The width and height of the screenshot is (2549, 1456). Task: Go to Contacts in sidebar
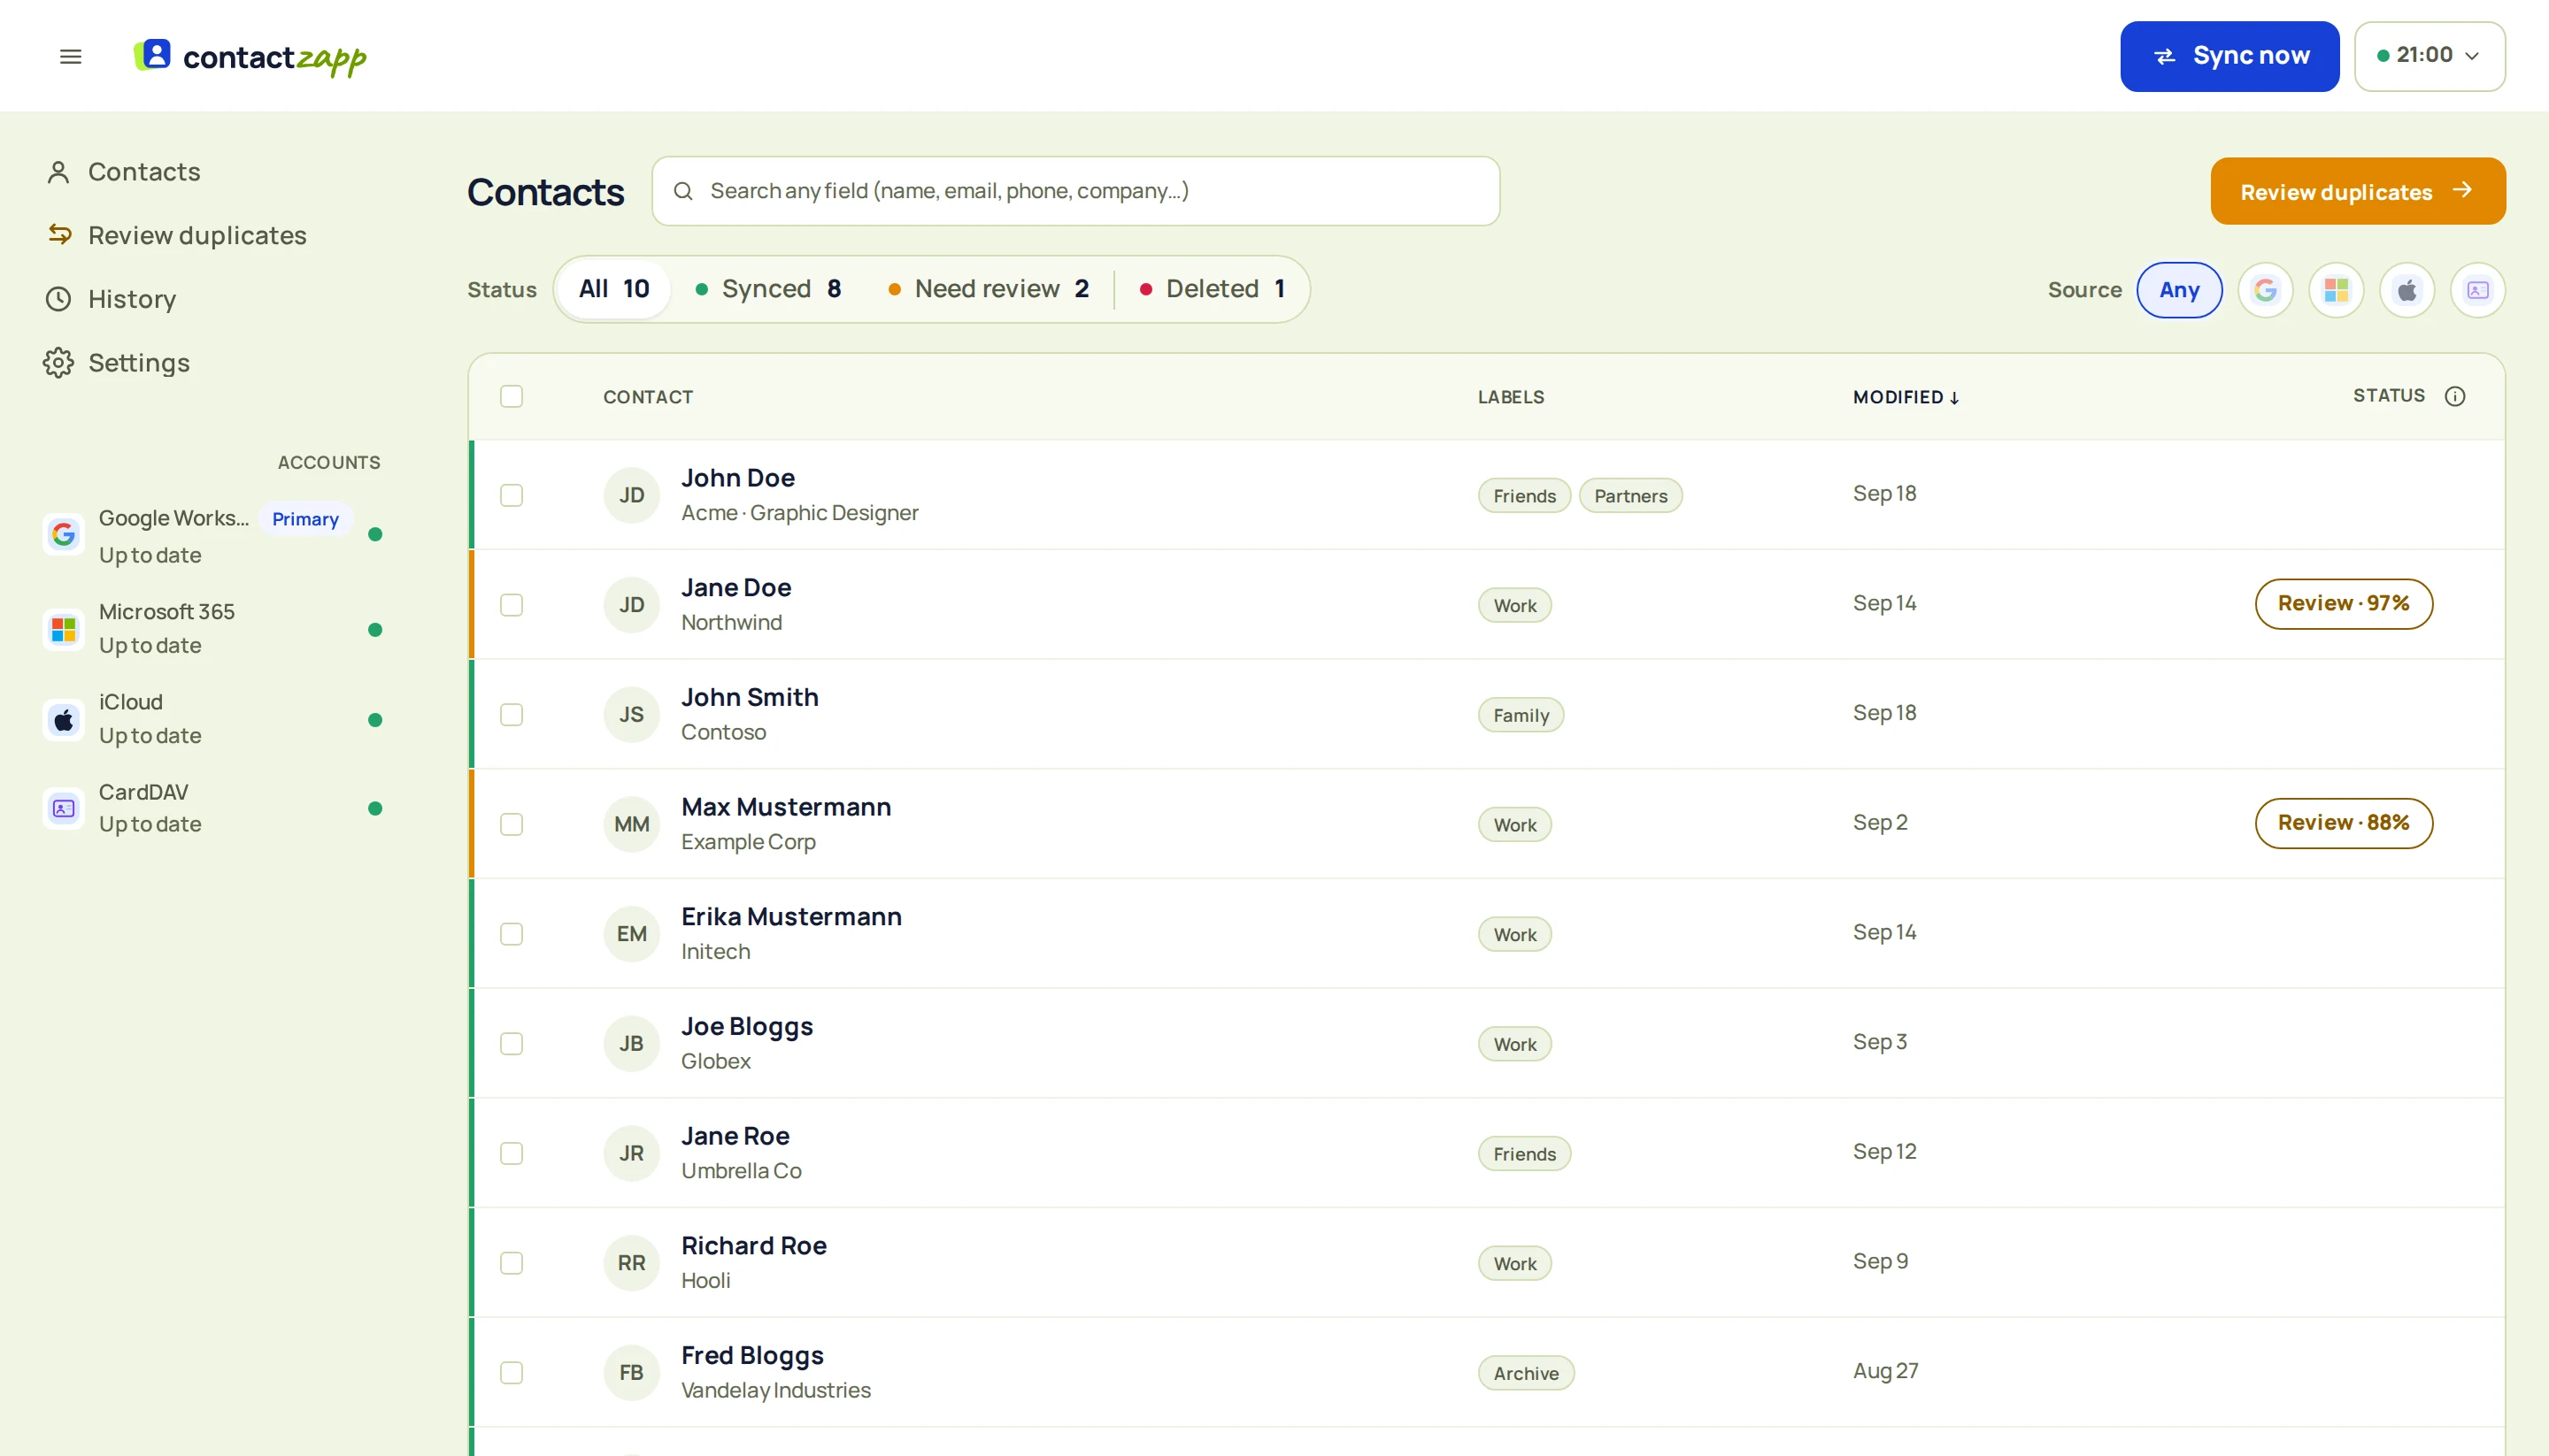[x=123, y=172]
